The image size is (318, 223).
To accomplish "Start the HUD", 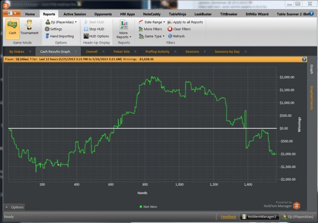I will pos(94,22).
